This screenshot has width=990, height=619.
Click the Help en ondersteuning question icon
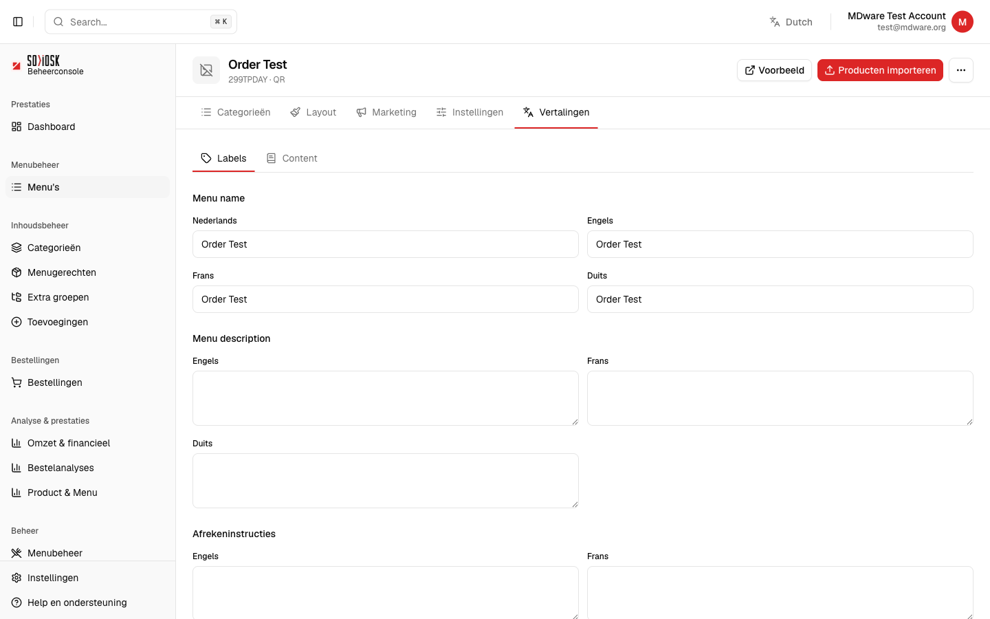click(x=16, y=602)
